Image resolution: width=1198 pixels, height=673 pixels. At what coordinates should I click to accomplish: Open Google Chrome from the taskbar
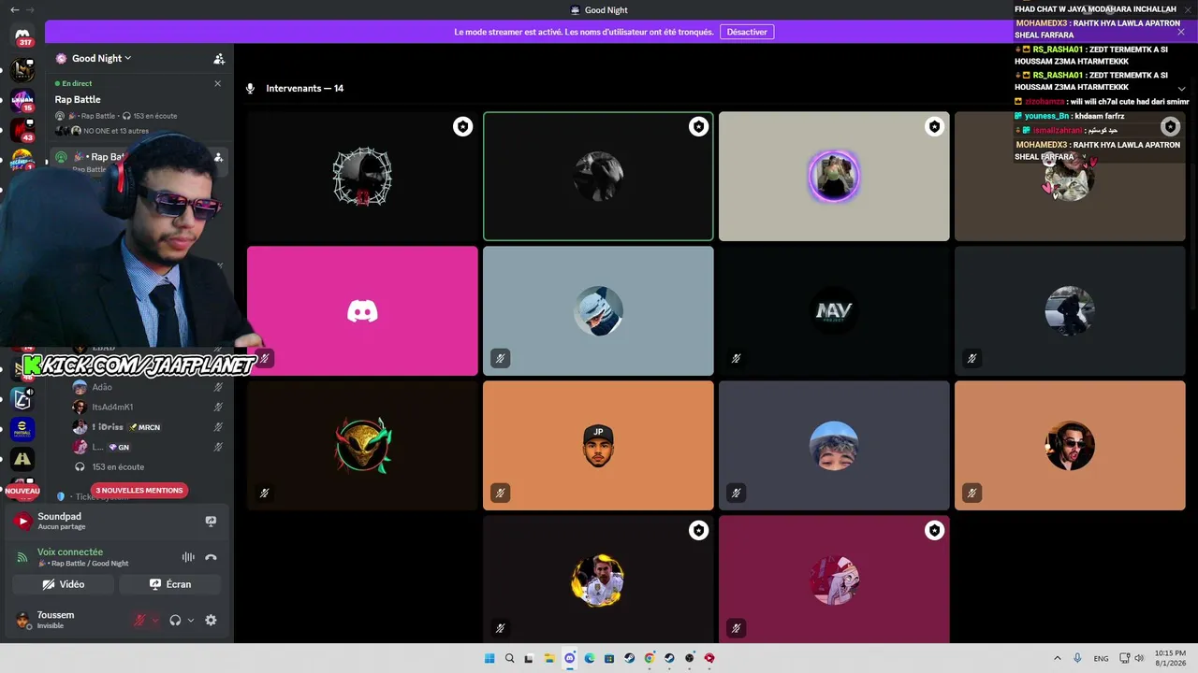point(650,658)
